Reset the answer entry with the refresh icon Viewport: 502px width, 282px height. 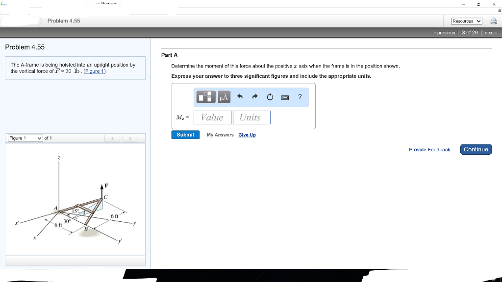(270, 96)
